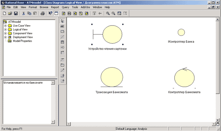Select the Association Class tool
The width and height of the screenshot is (221, 131).
(62, 60)
